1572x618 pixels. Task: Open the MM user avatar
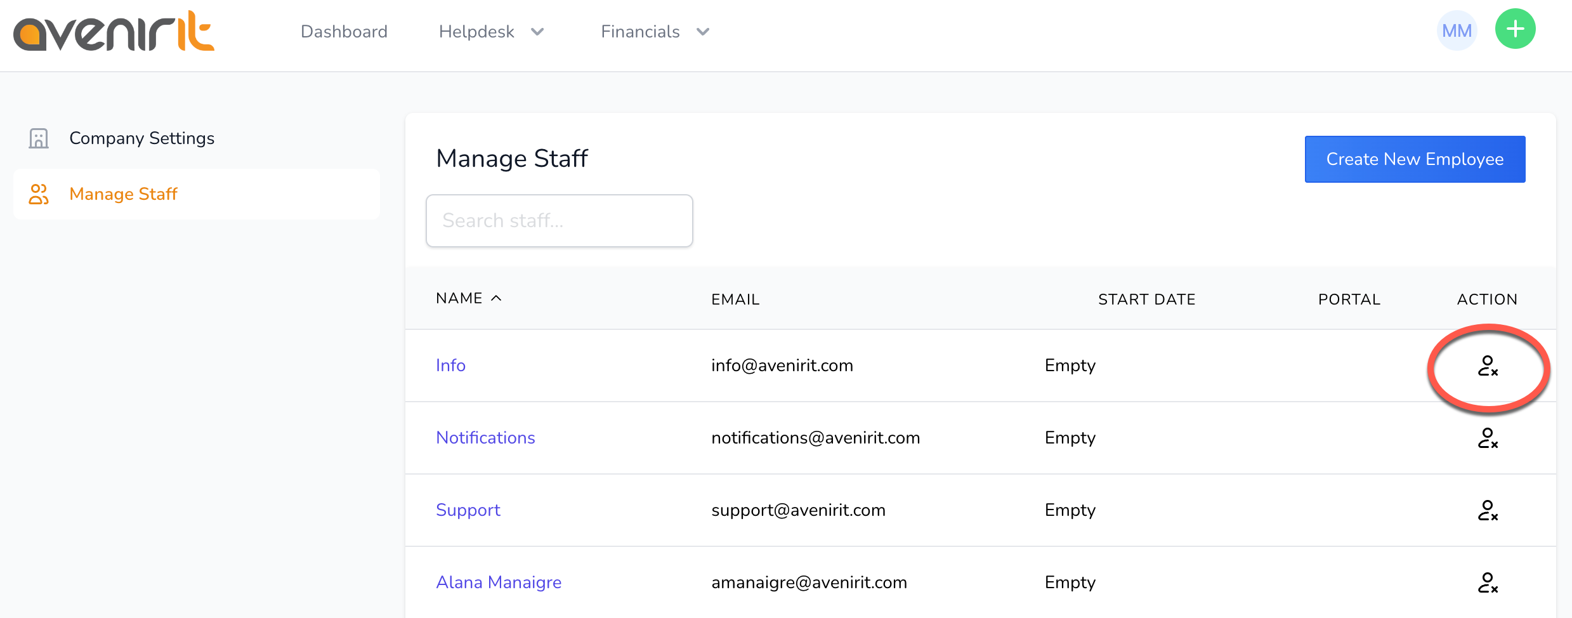(1457, 30)
